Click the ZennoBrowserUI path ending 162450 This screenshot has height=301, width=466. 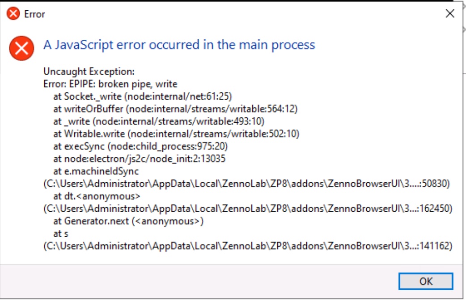click(248, 209)
